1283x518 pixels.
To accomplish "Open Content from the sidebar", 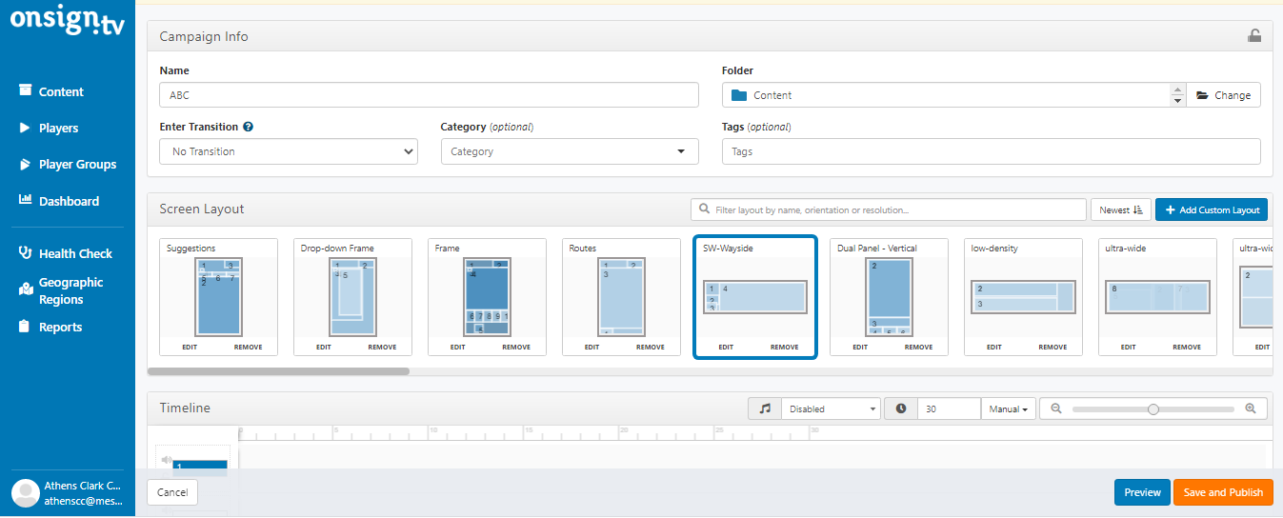I will pyautogui.click(x=61, y=91).
